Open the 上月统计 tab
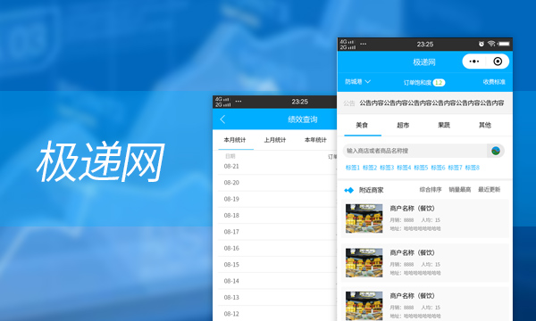 pyautogui.click(x=275, y=140)
